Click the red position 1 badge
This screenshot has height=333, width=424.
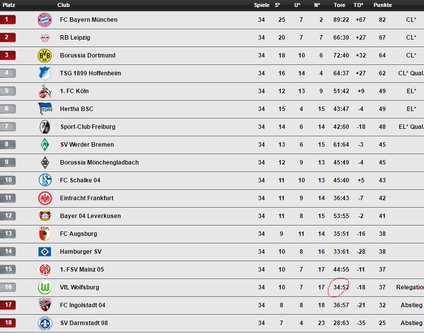[8, 20]
